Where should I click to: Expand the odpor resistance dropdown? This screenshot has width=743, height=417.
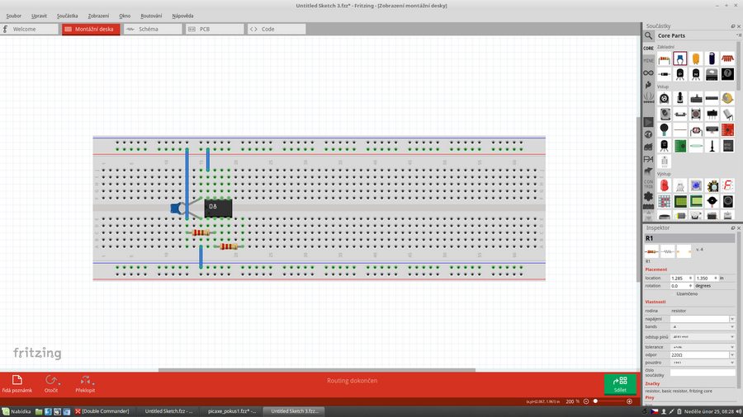click(x=731, y=354)
